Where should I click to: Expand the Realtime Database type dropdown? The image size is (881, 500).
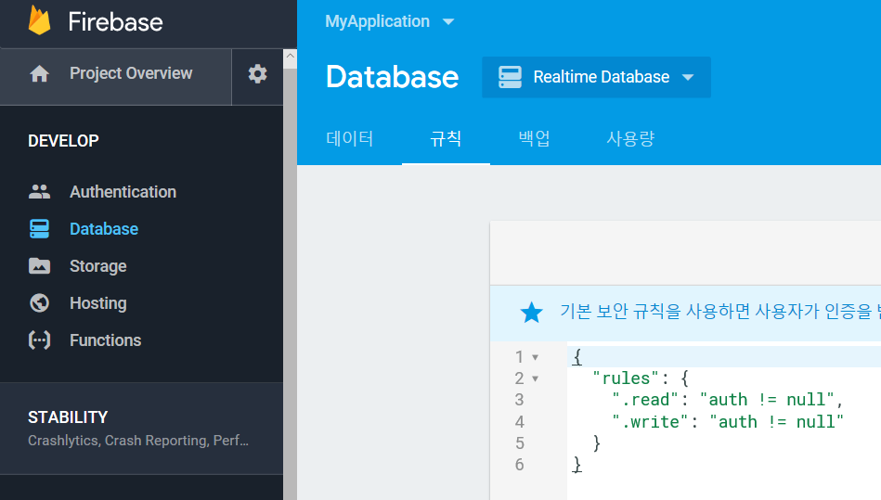click(x=596, y=77)
